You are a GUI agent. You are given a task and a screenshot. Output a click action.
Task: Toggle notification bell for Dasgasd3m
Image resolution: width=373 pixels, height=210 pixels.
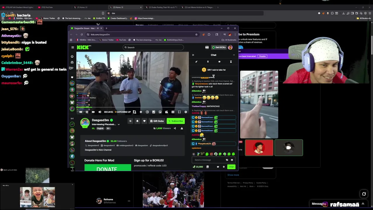click(137, 121)
